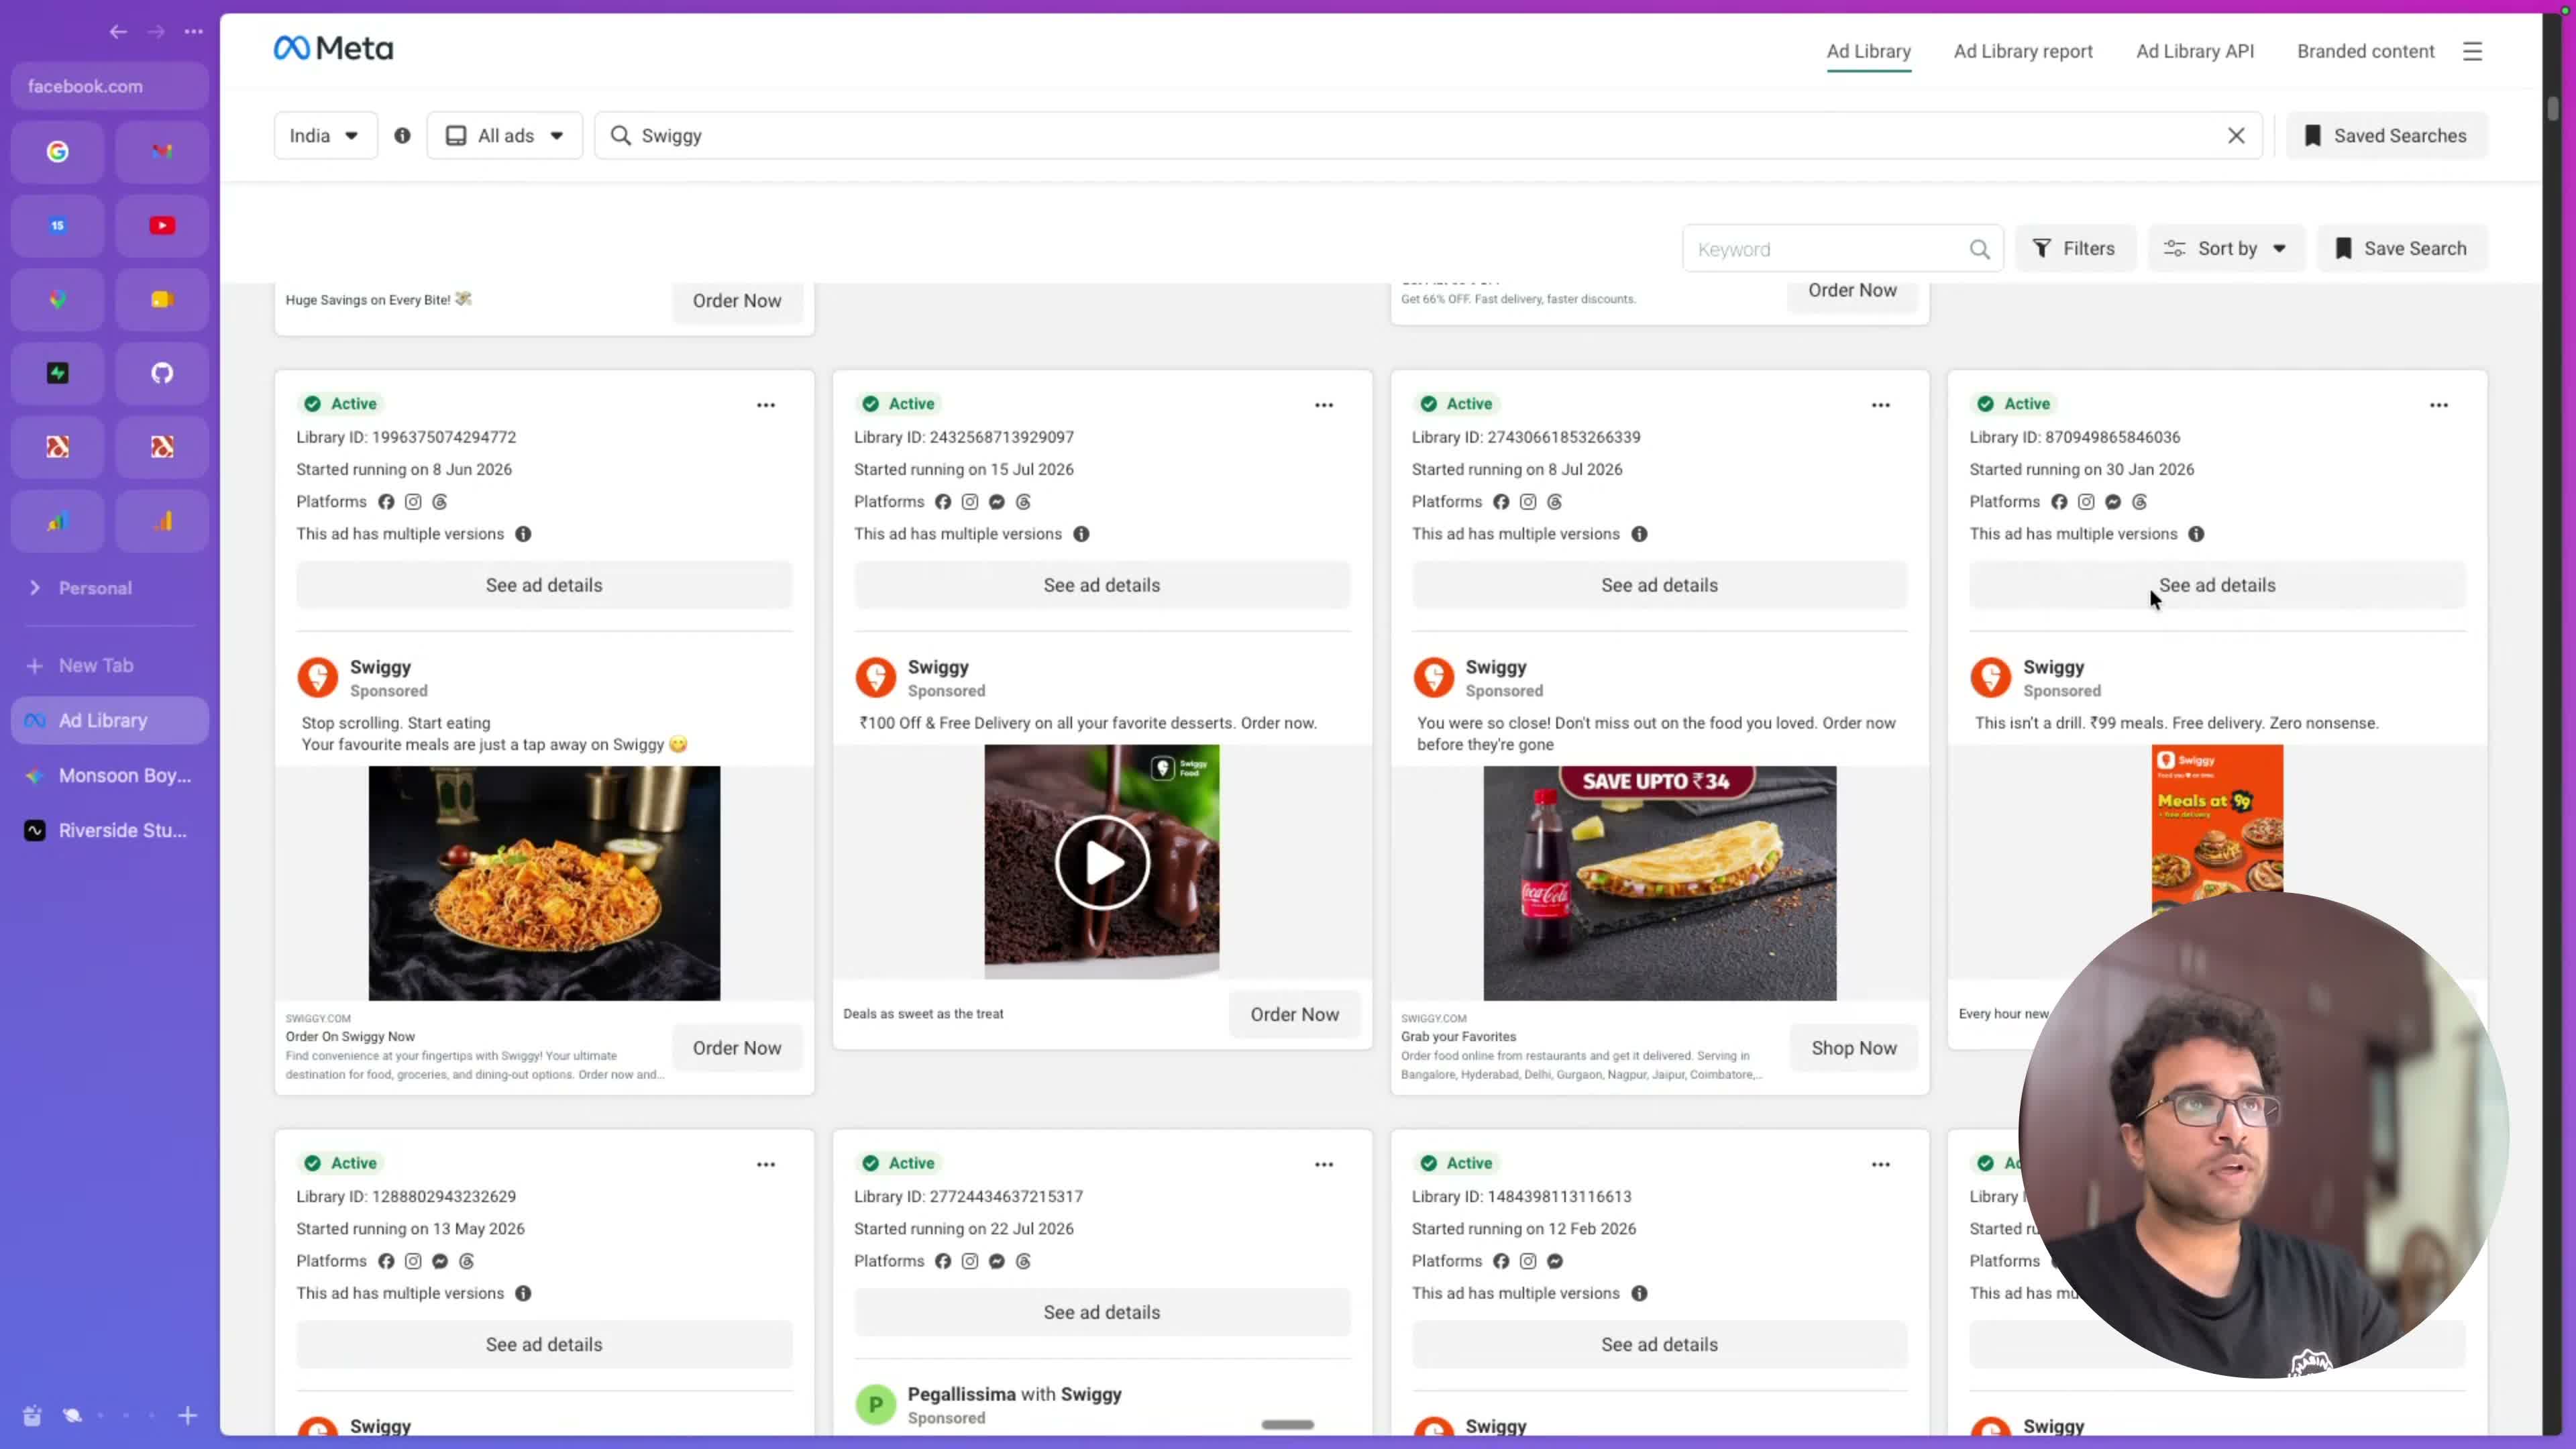
Task: Open the orange Google Analytics pinned tab
Action: pos(162,521)
